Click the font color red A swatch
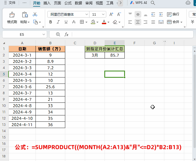Viewport: 196px width, 161px height. coord(104,22)
